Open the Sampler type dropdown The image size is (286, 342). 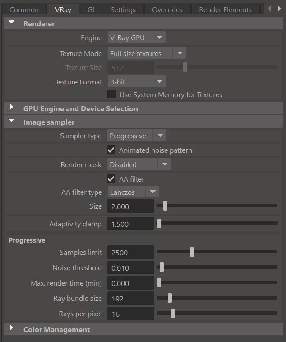137,136
